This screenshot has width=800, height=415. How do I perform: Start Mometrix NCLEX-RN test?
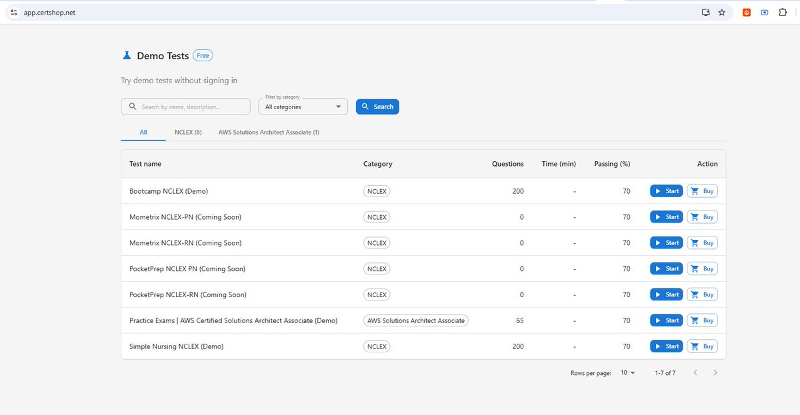pyautogui.click(x=667, y=243)
